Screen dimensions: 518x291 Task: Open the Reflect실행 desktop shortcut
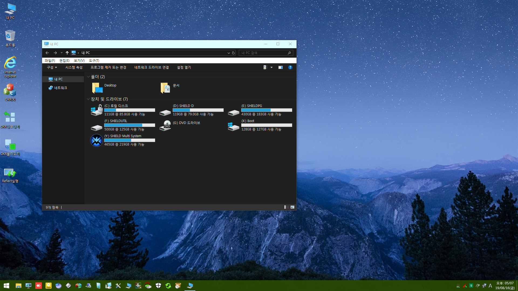tap(10, 175)
